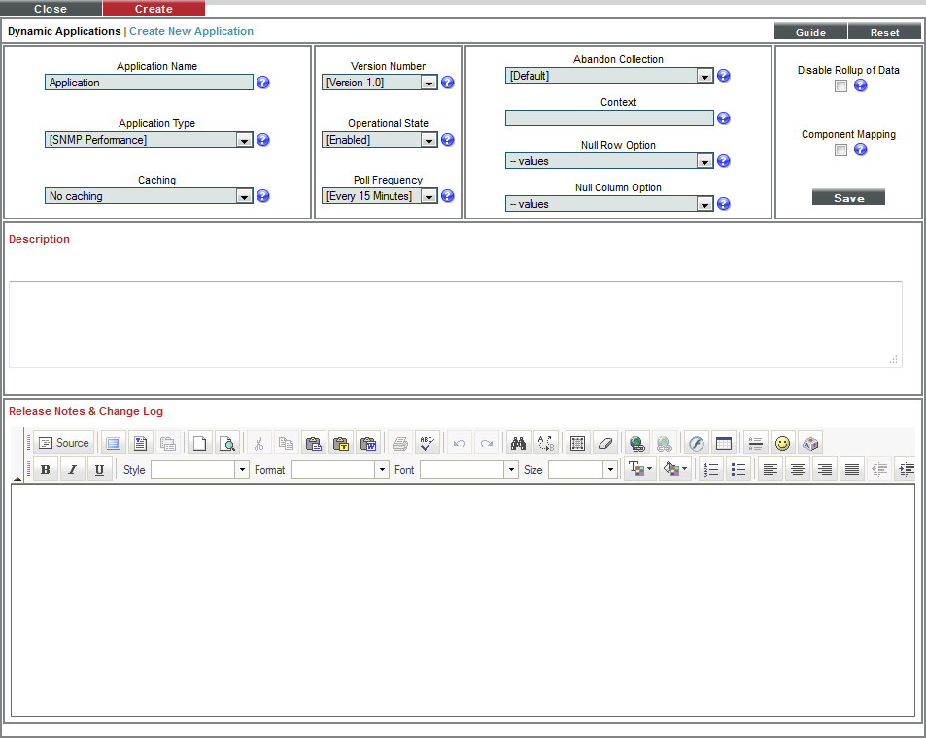The image size is (926, 738).
Task: Insert a smiley emoticon
Action: (x=782, y=443)
